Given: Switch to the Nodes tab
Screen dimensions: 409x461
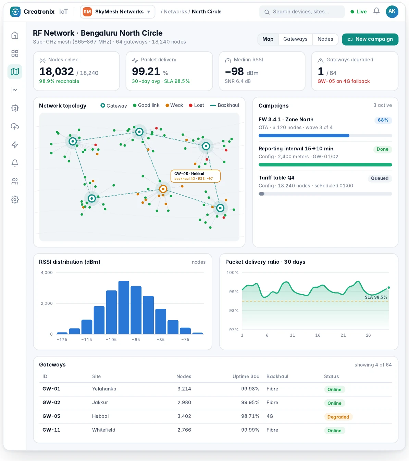Looking at the screenshot, I should (x=325, y=39).
